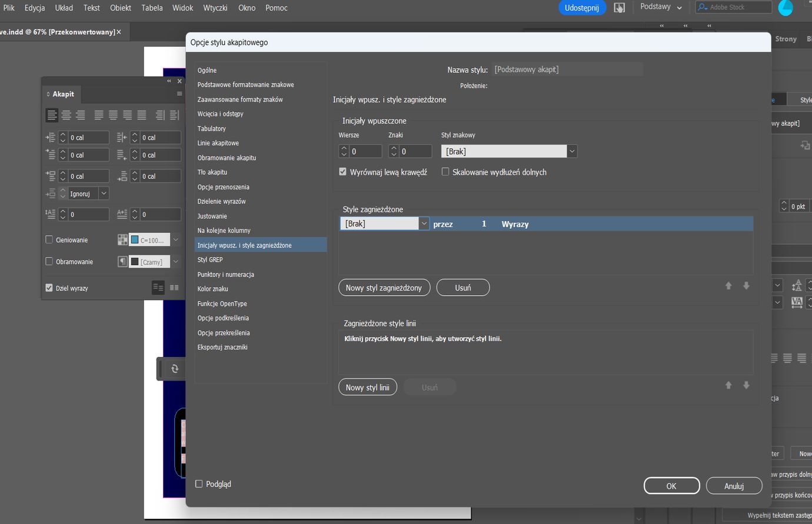
Task: Move nested style up with arrow
Action: [x=728, y=286]
